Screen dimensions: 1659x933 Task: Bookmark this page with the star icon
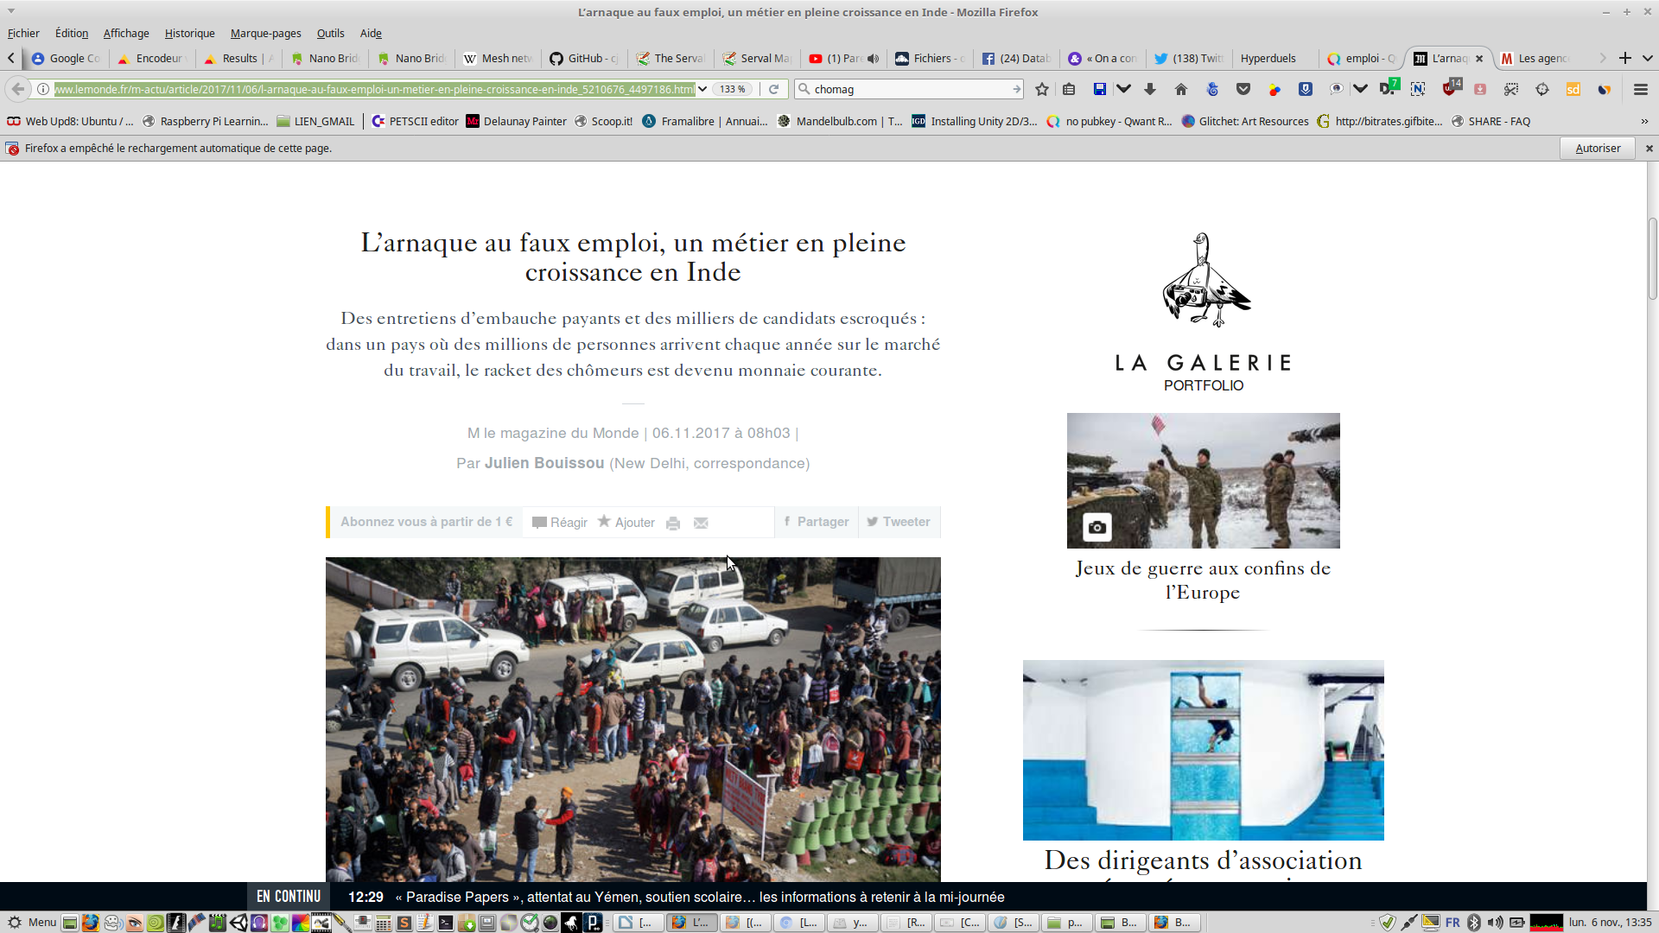pos(1042,89)
